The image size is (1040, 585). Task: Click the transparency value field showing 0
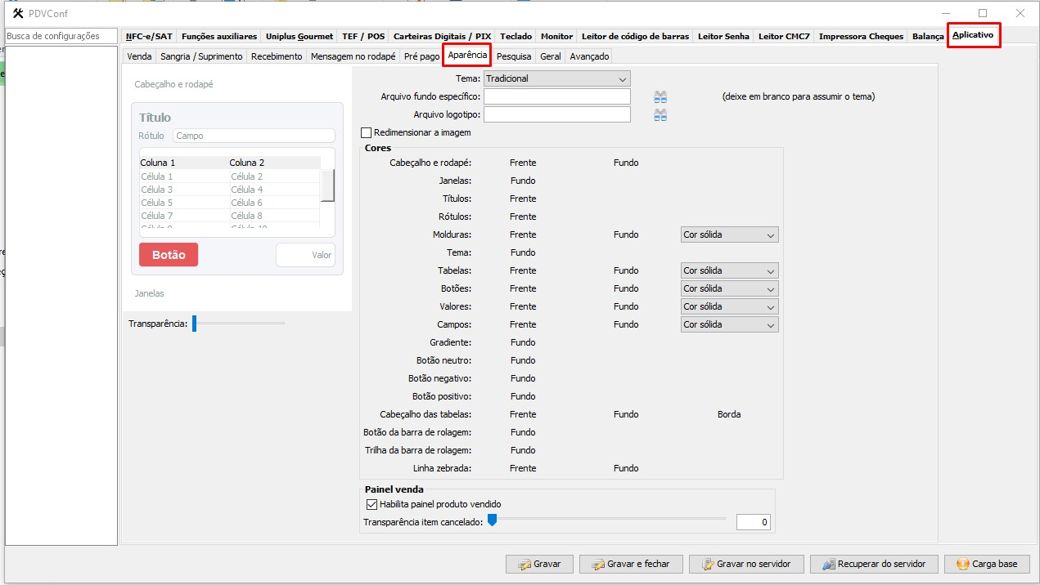click(x=753, y=522)
